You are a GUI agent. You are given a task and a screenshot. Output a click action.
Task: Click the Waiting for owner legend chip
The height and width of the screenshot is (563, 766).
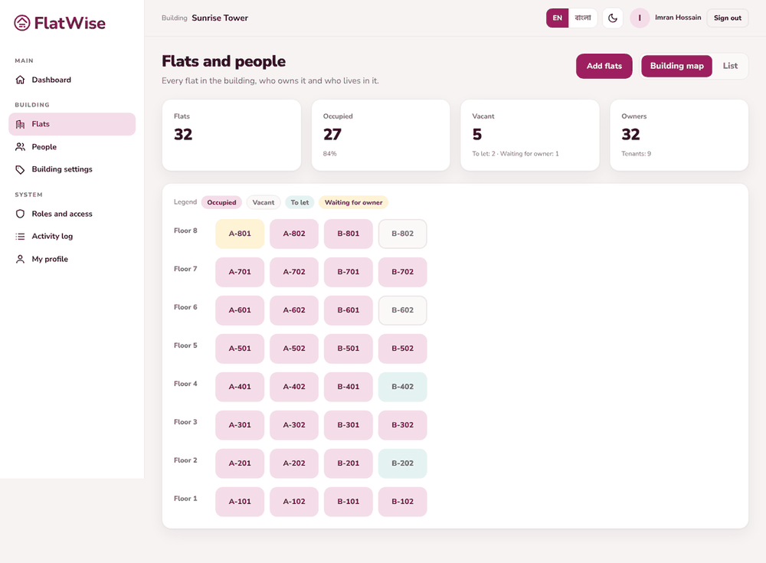click(353, 202)
